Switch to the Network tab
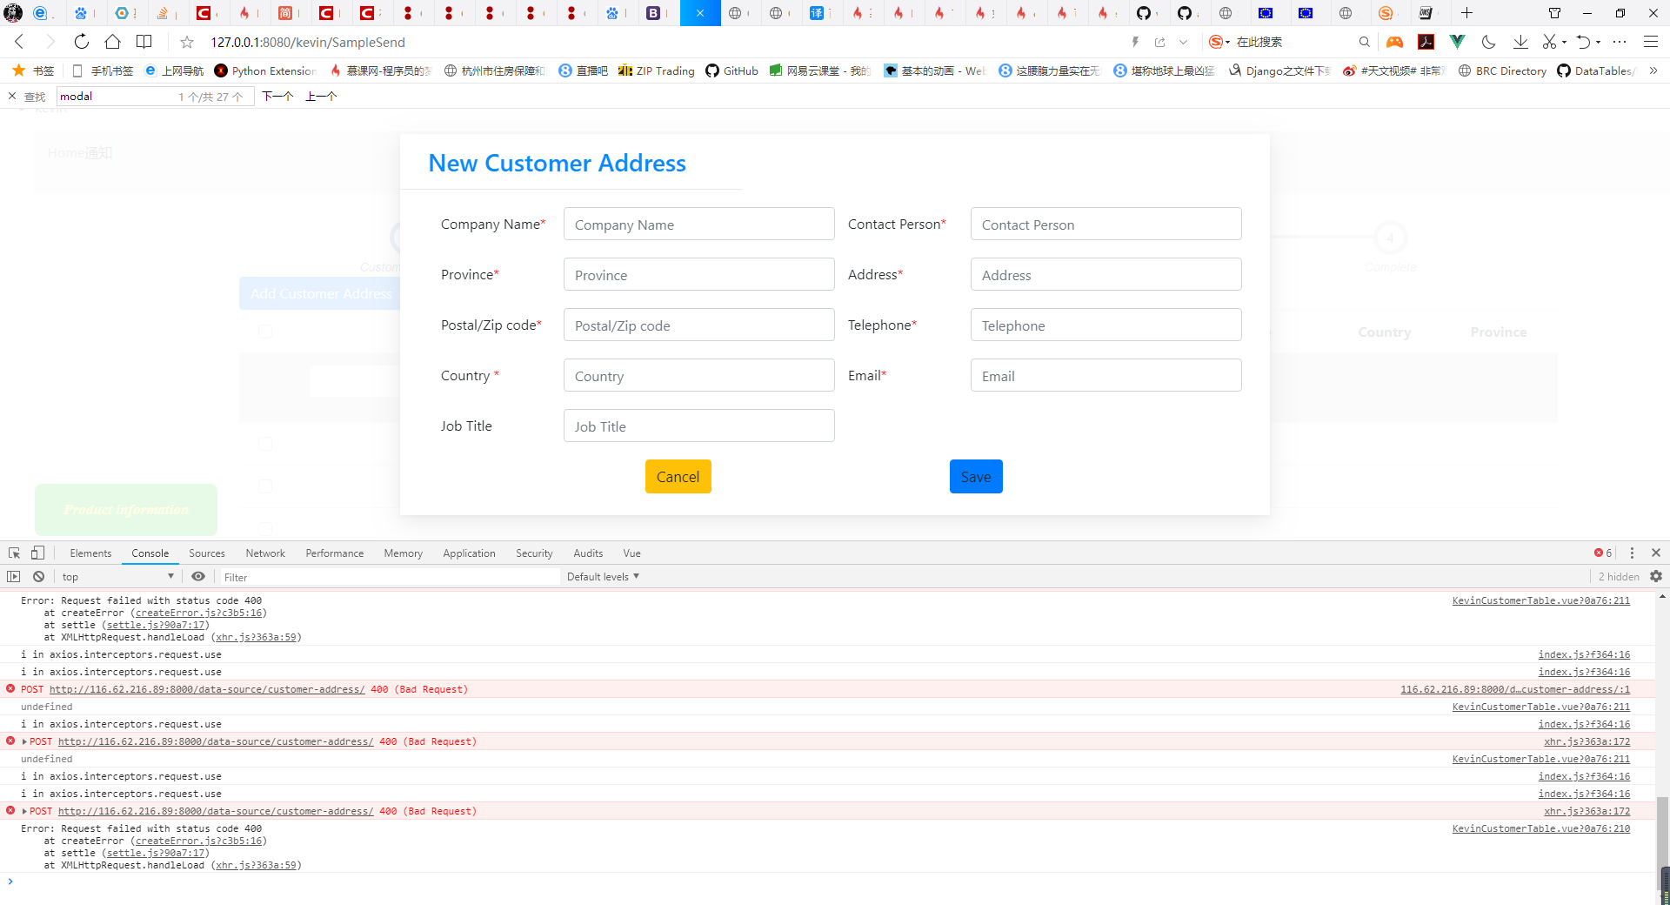Image resolution: width=1670 pixels, height=905 pixels. 265,553
